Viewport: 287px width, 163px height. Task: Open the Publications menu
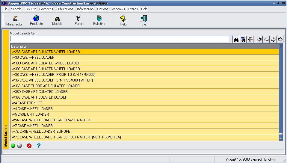65,9
